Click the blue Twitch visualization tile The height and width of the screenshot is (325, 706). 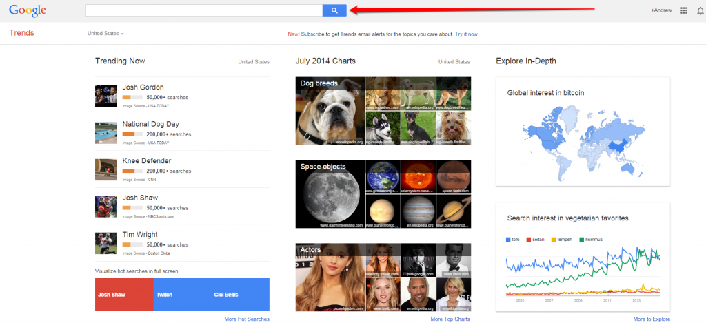coord(182,295)
